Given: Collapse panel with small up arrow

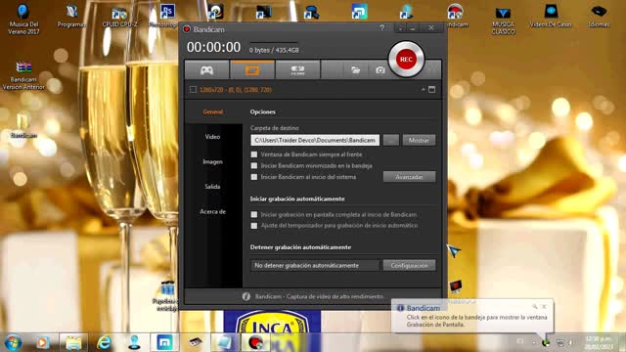Looking at the screenshot, I should click(423, 89).
